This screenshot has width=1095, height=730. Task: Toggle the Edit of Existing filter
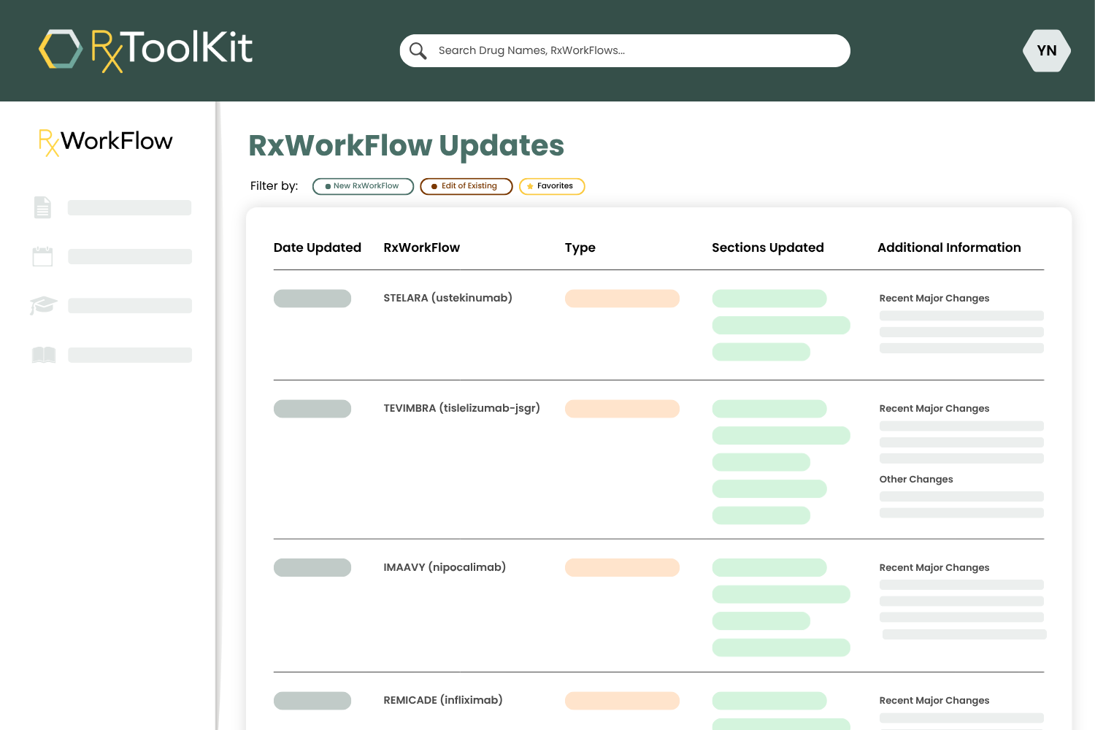tap(466, 186)
